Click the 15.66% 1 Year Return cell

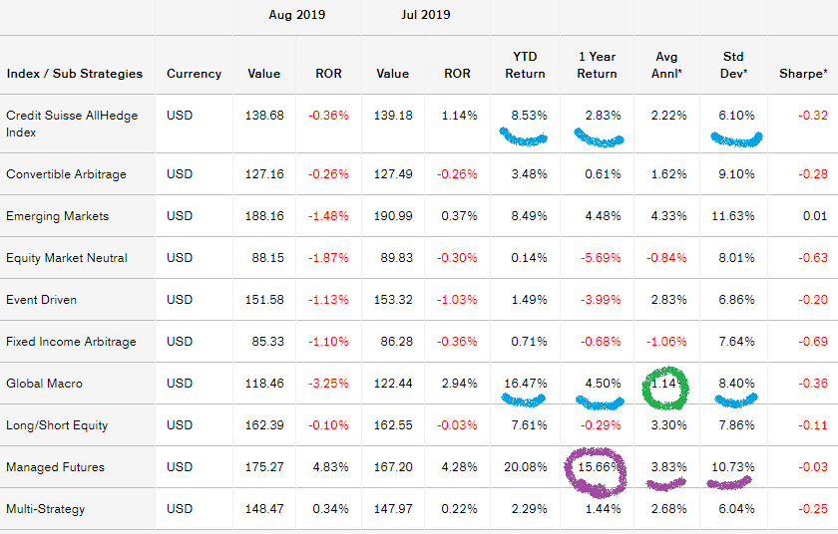coord(600,467)
